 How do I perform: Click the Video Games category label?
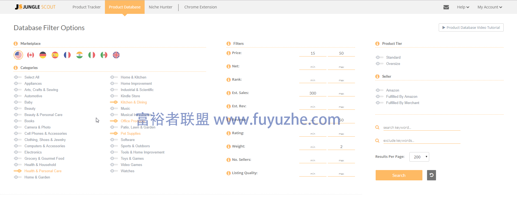tap(131, 165)
